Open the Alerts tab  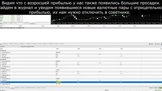click(x=40, y=44)
